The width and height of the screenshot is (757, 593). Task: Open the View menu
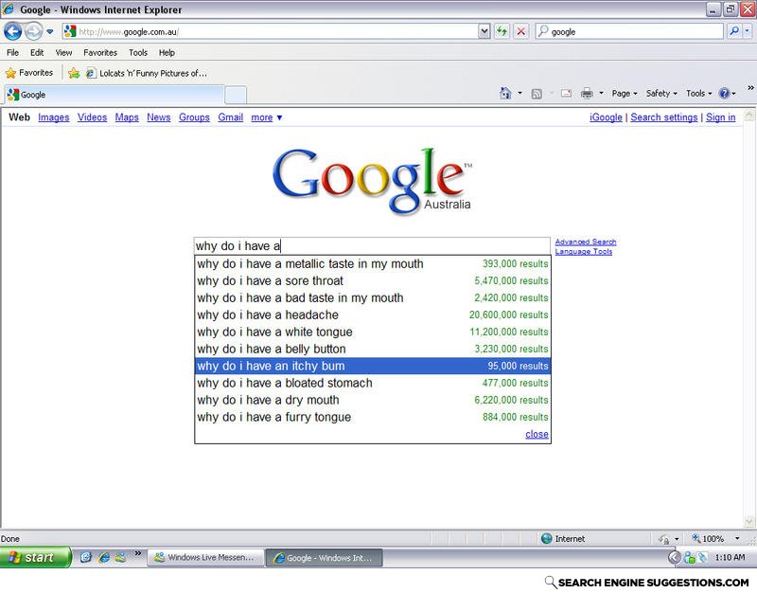click(x=63, y=53)
